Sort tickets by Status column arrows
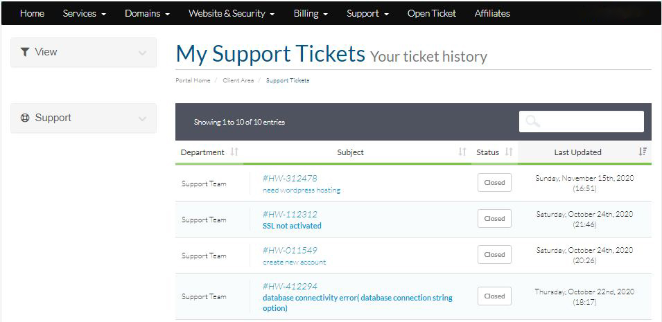 (509, 152)
